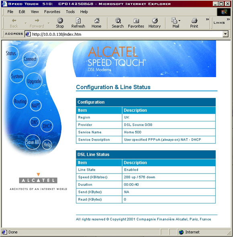Click the Windows logo throbber icon
This screenshot has width=233, height=237.
[224, 12]
